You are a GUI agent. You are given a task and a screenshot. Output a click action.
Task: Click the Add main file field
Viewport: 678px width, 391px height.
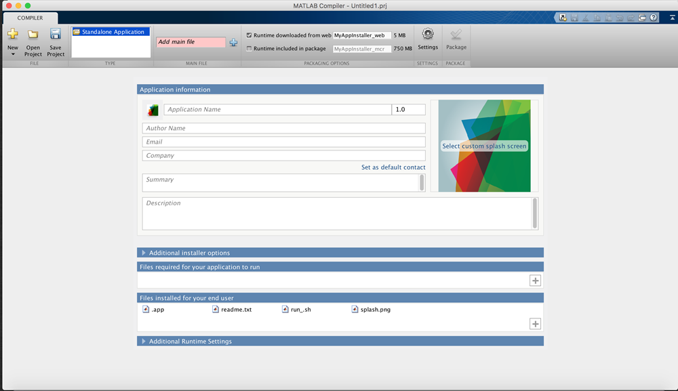coord(191,42)
